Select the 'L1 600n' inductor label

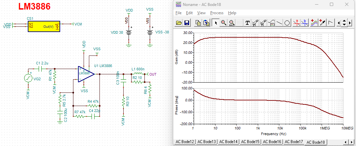pyautogui.click(x=138, y=69)
